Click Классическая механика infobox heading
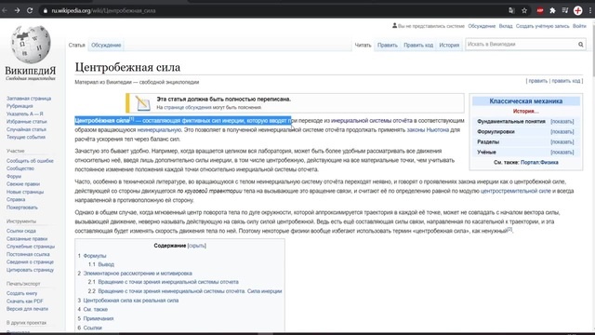 point(525,101)
